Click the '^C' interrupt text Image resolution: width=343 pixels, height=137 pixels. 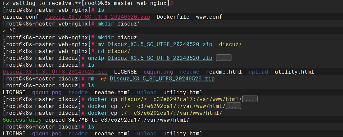12,31
